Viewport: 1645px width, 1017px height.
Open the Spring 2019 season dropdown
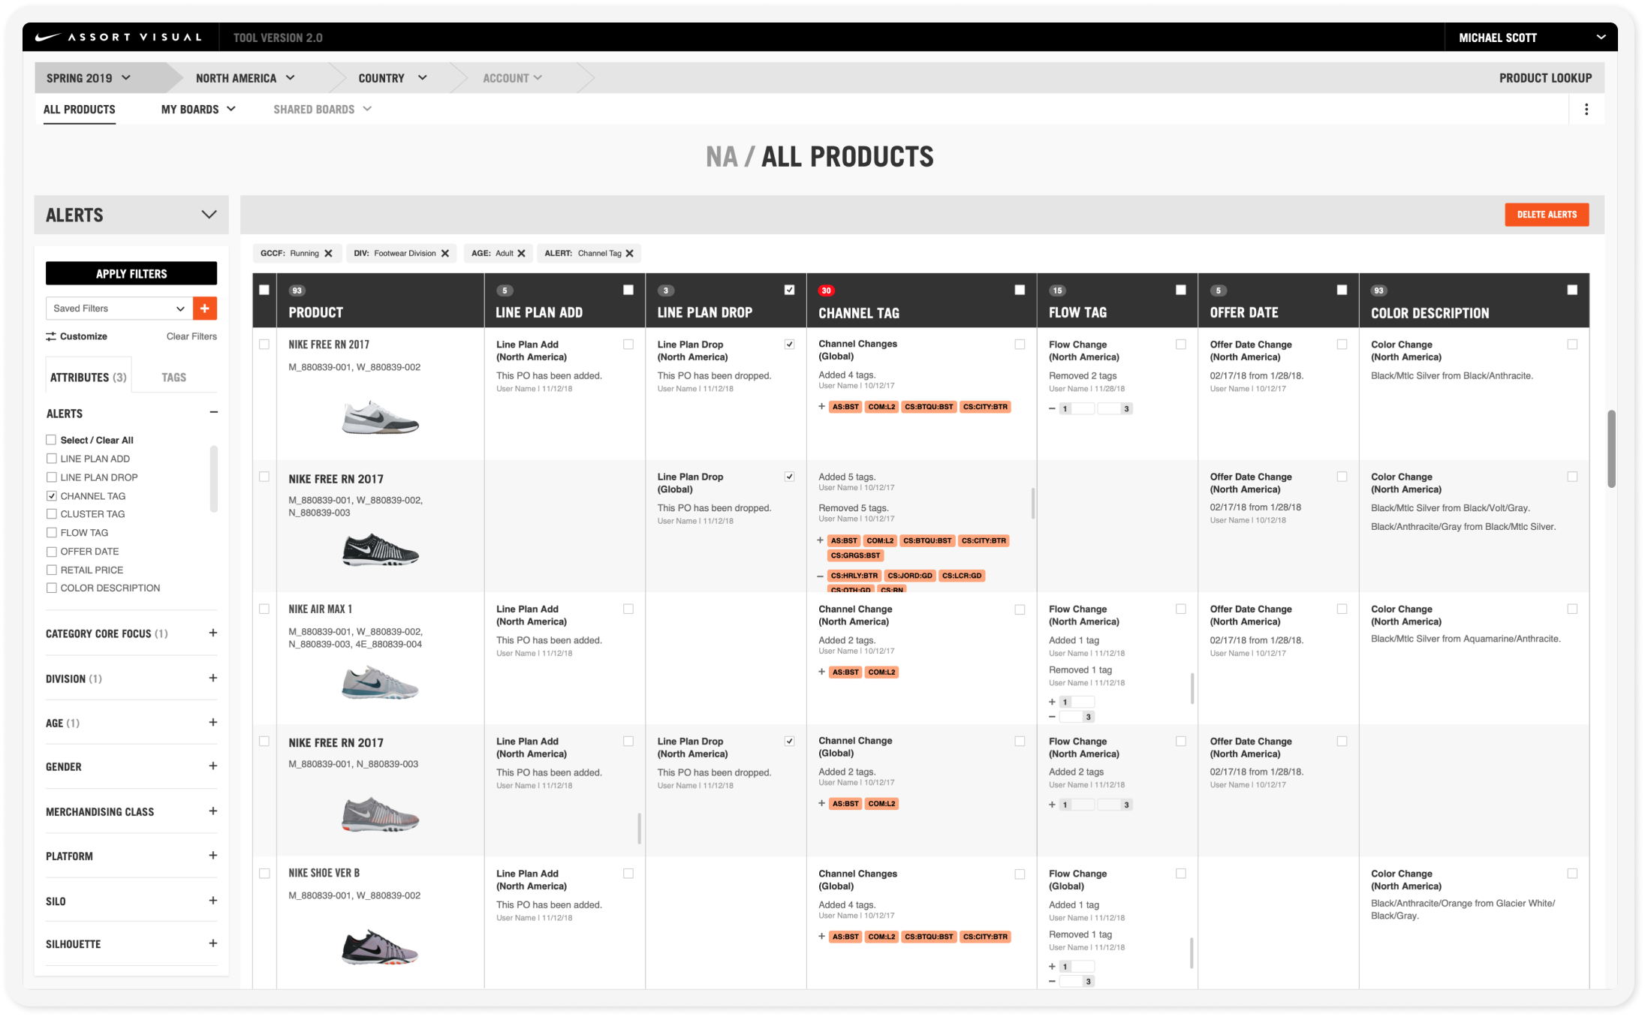click(x=89, y=78)
